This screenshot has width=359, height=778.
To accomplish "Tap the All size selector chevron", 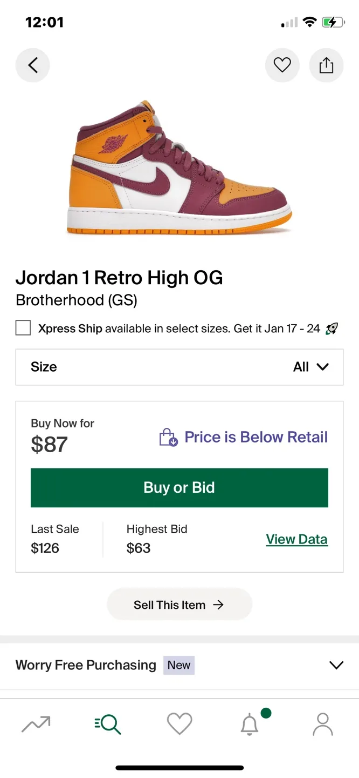I will click(322, 367).
